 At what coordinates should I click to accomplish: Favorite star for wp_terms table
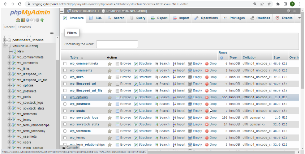coord(110,138)
